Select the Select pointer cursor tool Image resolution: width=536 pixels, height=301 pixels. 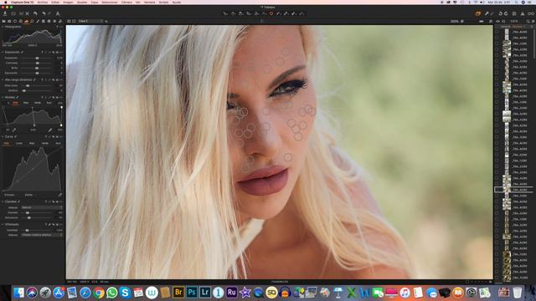(225, 13)
